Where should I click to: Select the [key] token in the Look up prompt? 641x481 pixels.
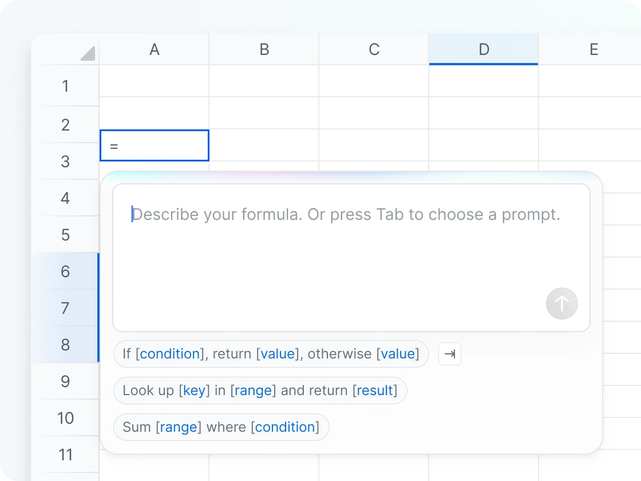click(194, 391)
